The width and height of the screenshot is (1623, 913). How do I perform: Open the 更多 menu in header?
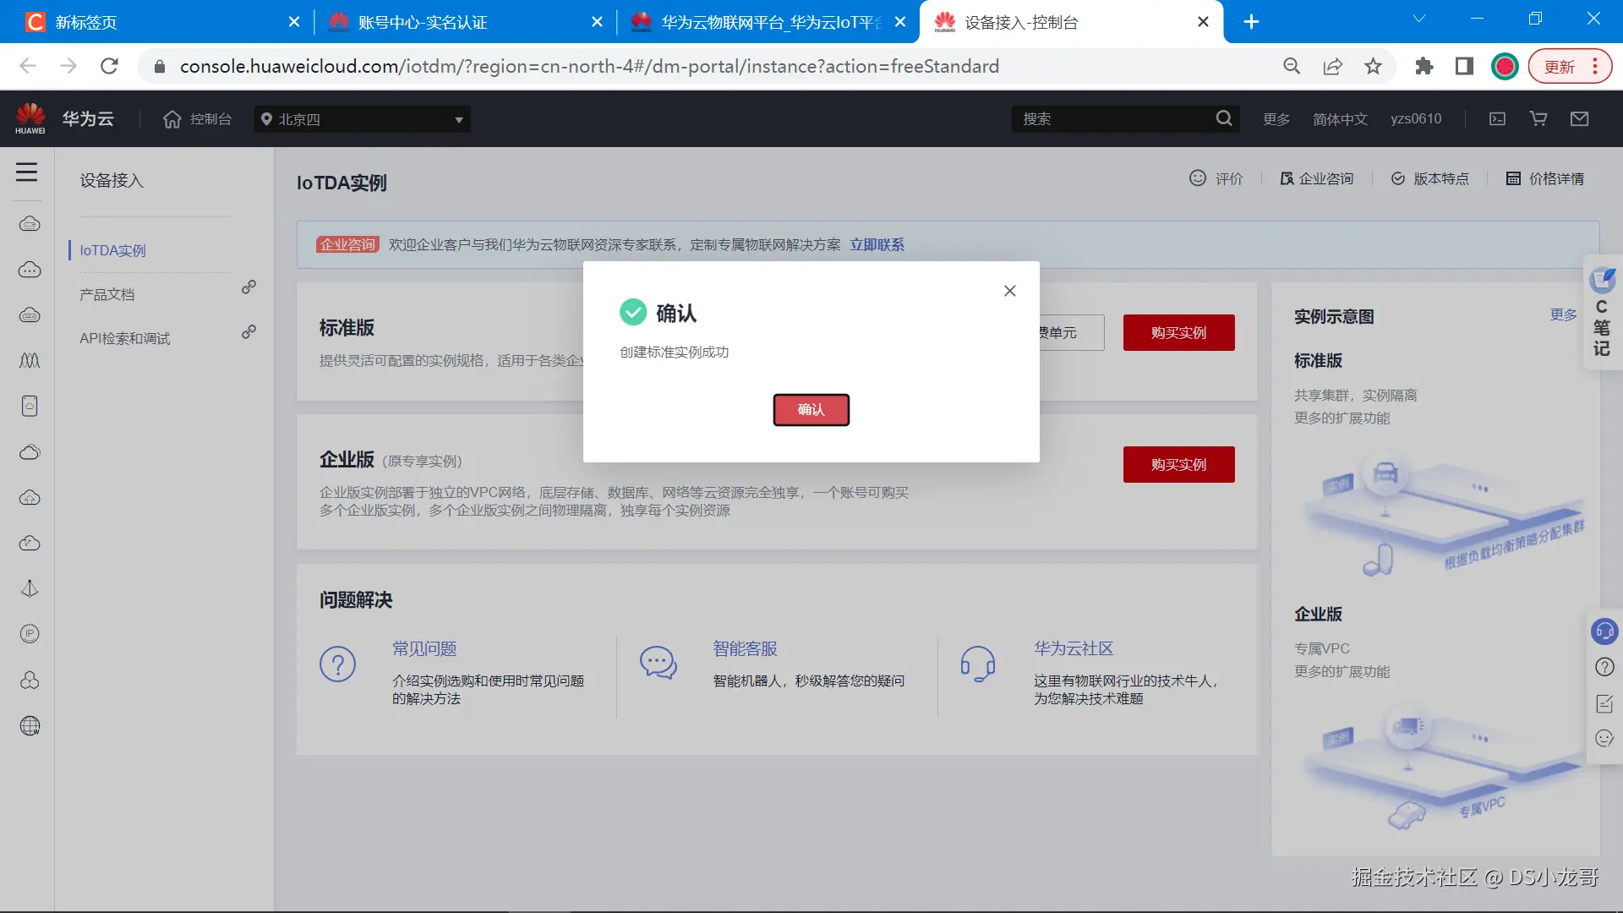[x=1276, y=119]
